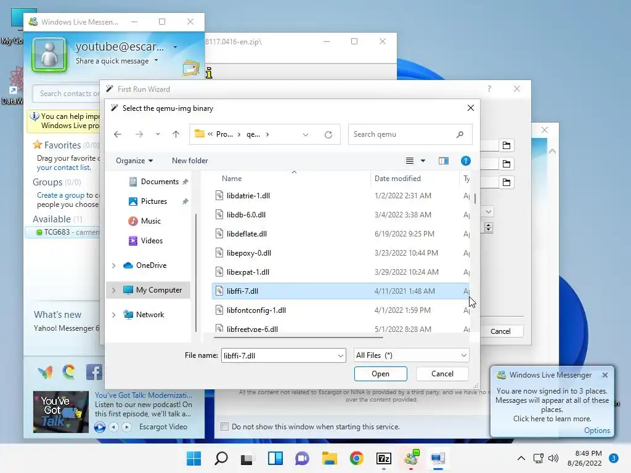Select contact TCG683

click(62, 232)
